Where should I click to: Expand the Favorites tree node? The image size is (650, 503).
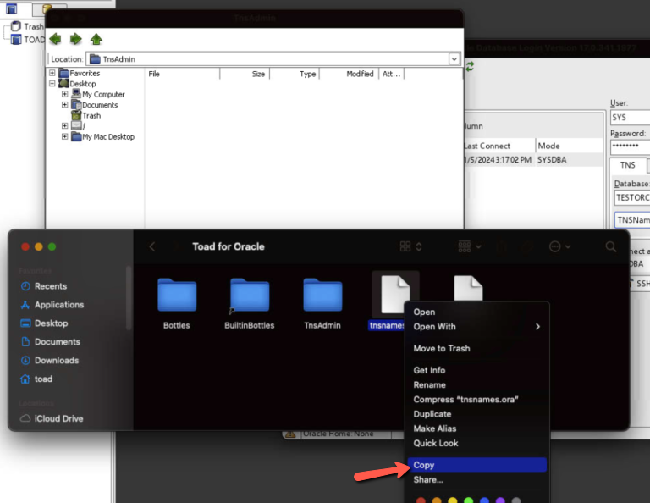52,73
